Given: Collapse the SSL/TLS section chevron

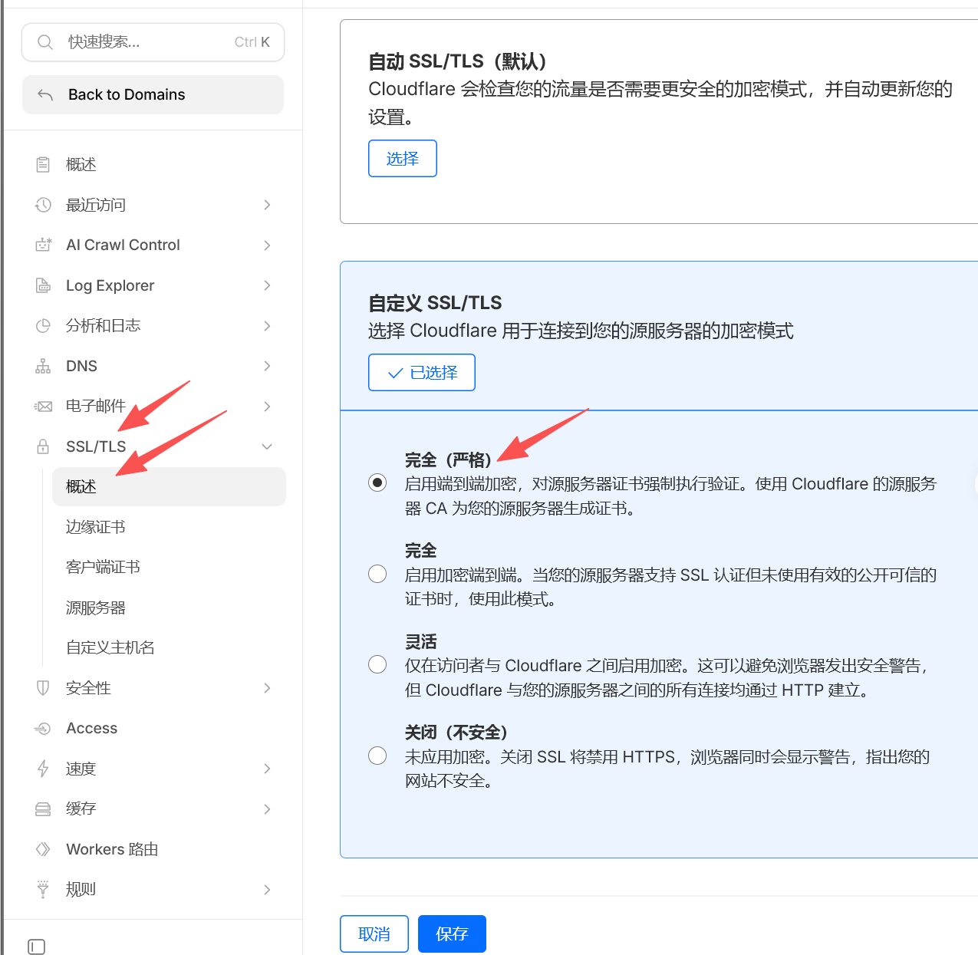Looking at the screenshot, I should (267, 446).
